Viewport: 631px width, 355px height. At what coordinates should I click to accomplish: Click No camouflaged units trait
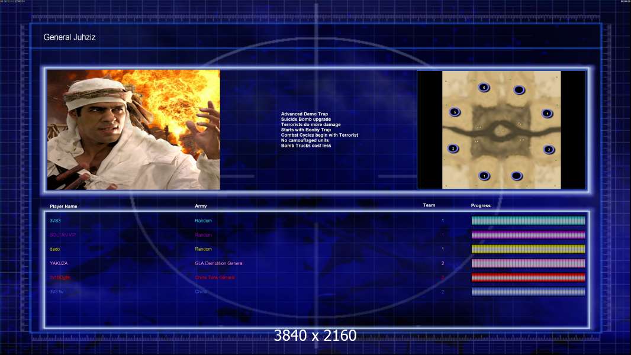coord(305,140)
